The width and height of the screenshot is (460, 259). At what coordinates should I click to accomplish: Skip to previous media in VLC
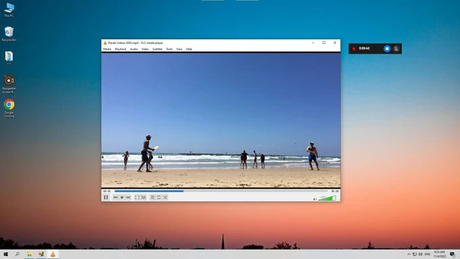116,197
